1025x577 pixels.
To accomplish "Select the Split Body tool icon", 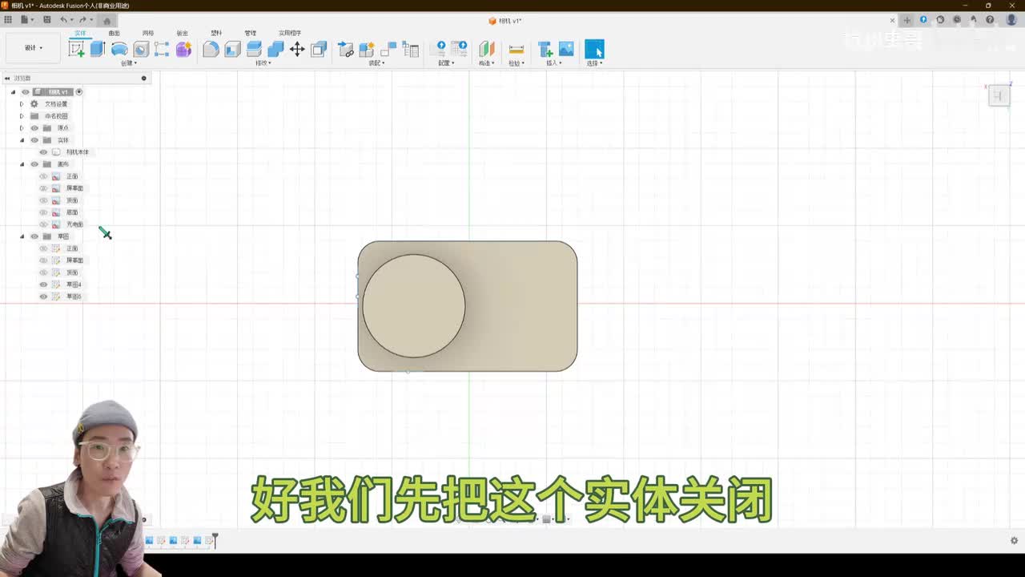I will click(x=319, y=49).
